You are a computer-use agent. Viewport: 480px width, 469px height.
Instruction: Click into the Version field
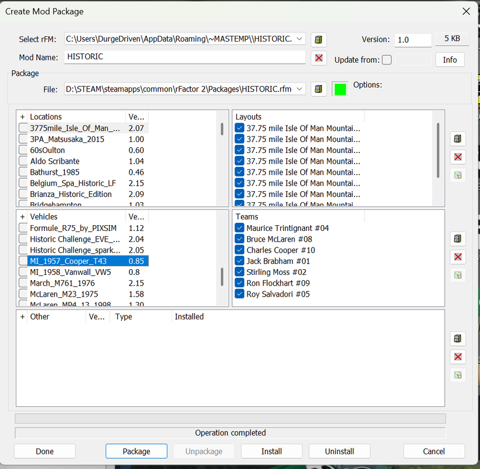point(413,40)
